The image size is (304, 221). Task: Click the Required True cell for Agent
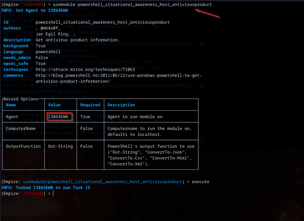[x=86, y=117]
